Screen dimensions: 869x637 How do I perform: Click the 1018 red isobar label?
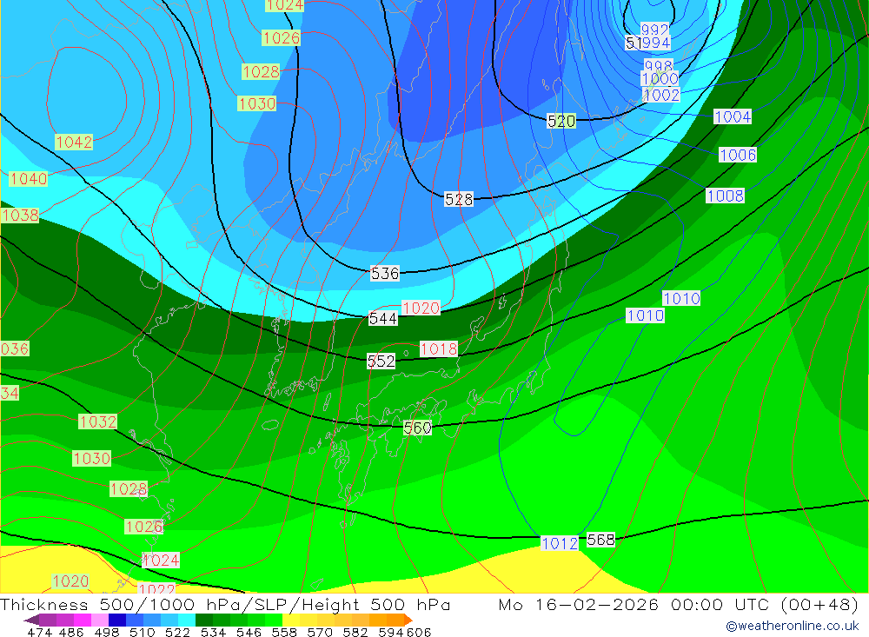439,348
